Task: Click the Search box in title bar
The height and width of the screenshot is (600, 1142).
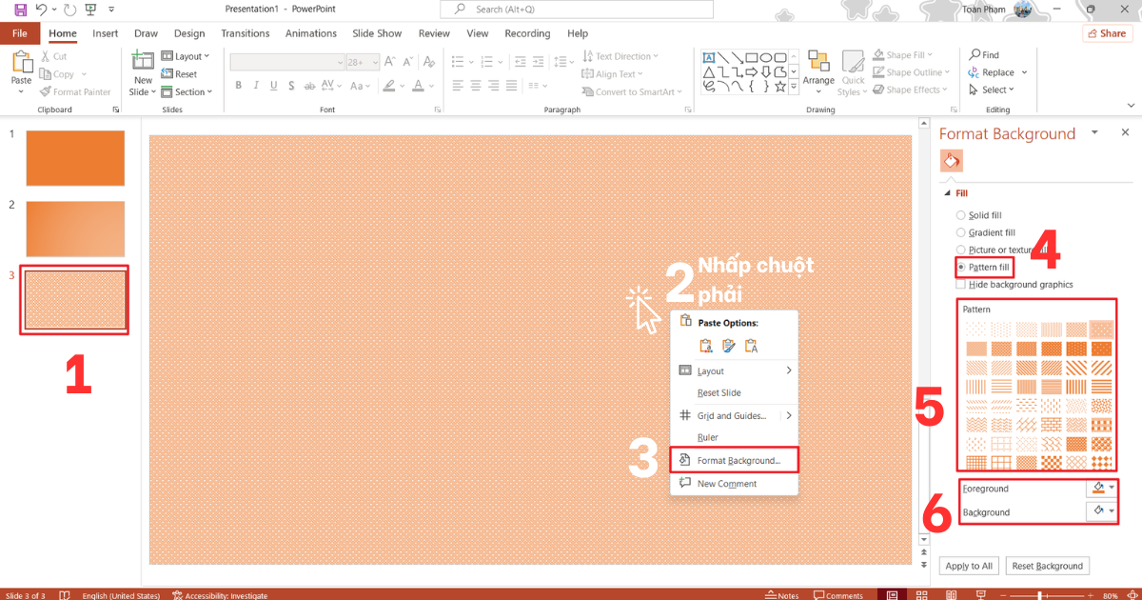Action: (x=577, y=10)
